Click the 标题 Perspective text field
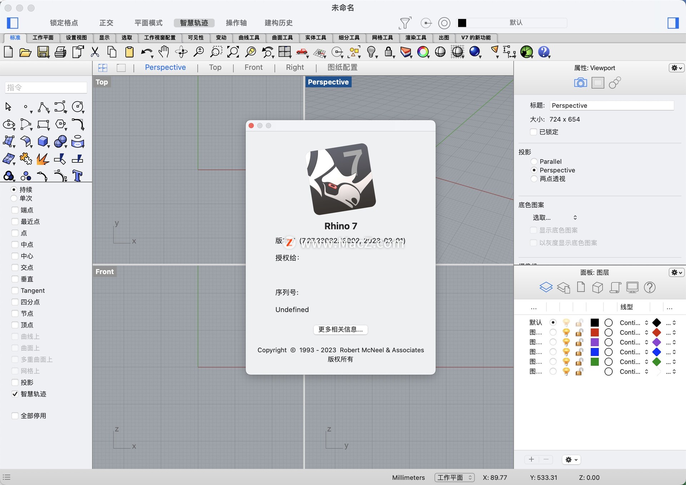 [612, 105]
